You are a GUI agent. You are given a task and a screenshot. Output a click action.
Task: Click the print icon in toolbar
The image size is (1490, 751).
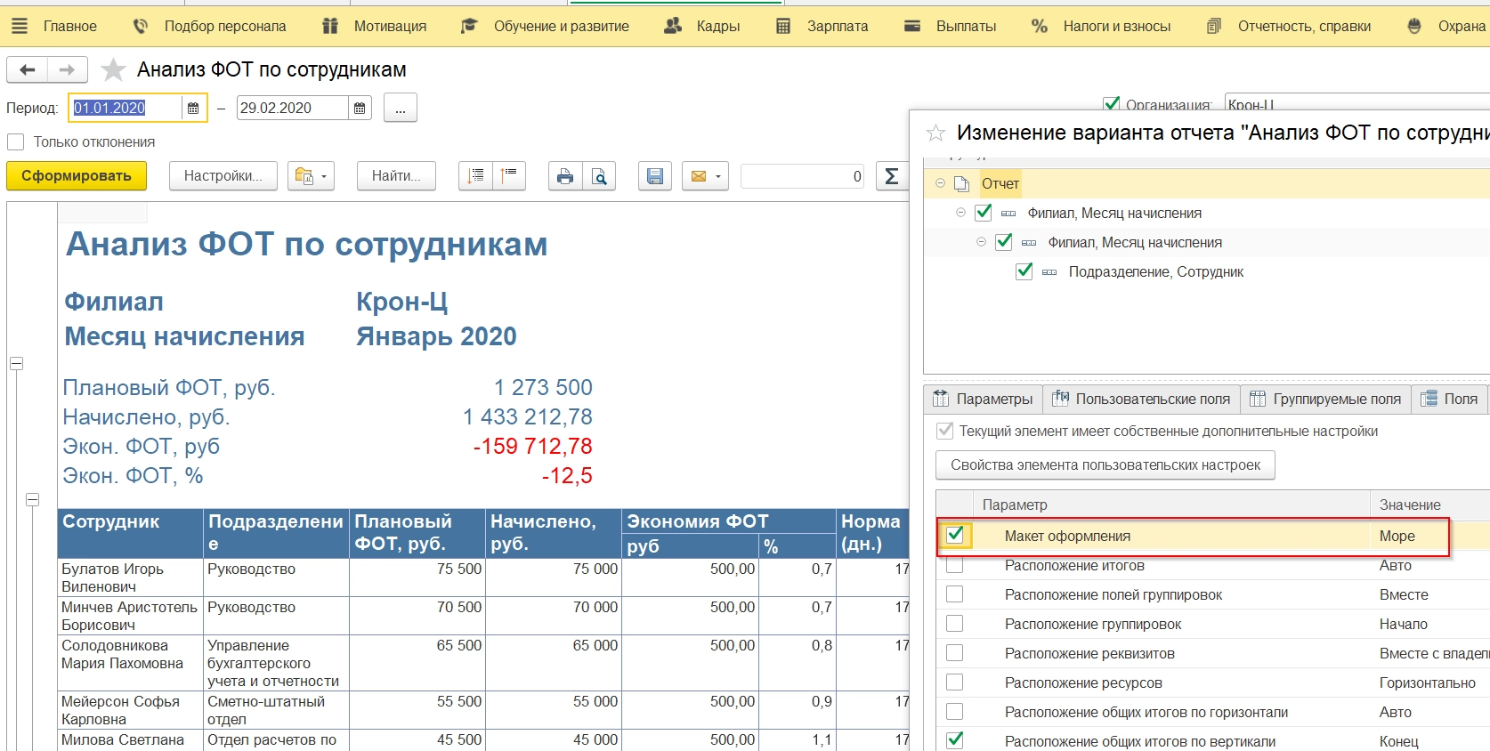(x=565, y=176)
